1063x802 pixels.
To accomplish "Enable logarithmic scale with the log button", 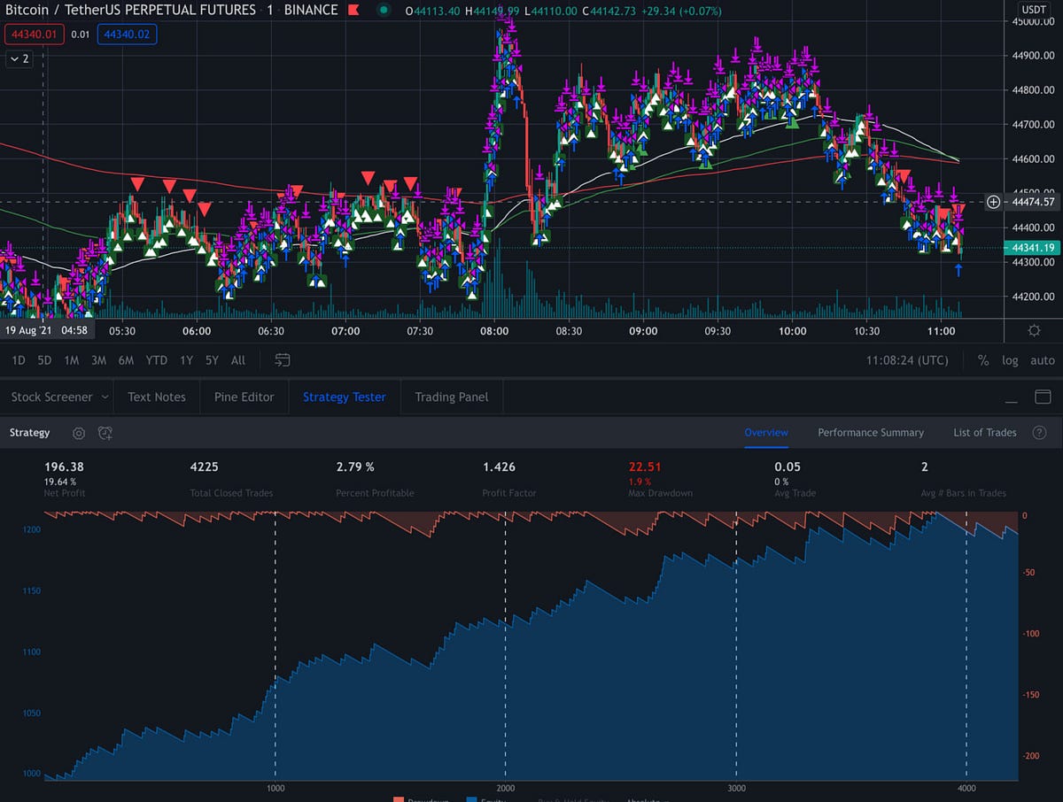I will (1010, 360).
